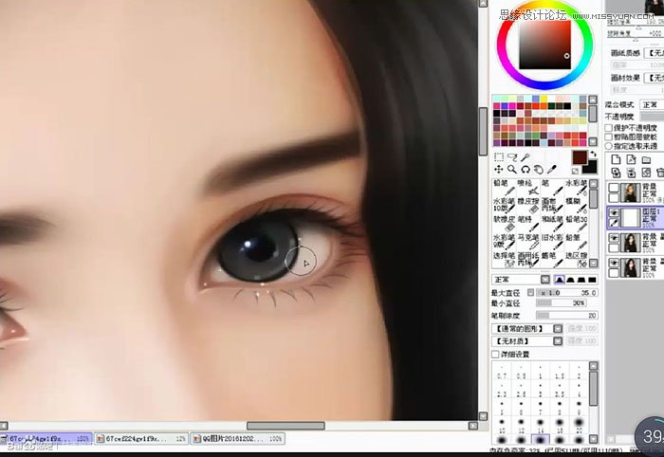Screen dimensions: 664x457
Task: Select the rectangular selection tool
Action: click(499, 157)
